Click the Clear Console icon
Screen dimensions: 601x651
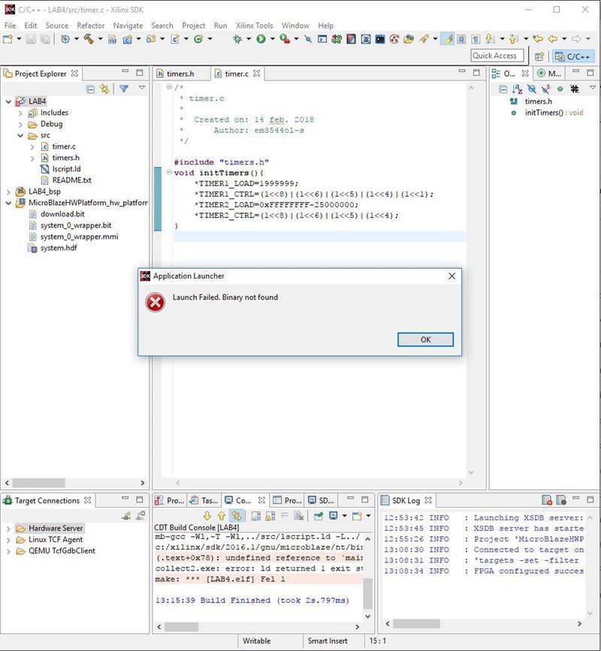click(x=298, y=516)
